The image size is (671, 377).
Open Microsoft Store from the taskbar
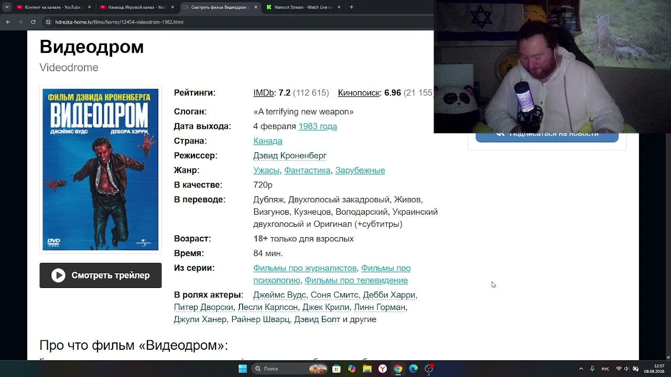coord(337,369)
